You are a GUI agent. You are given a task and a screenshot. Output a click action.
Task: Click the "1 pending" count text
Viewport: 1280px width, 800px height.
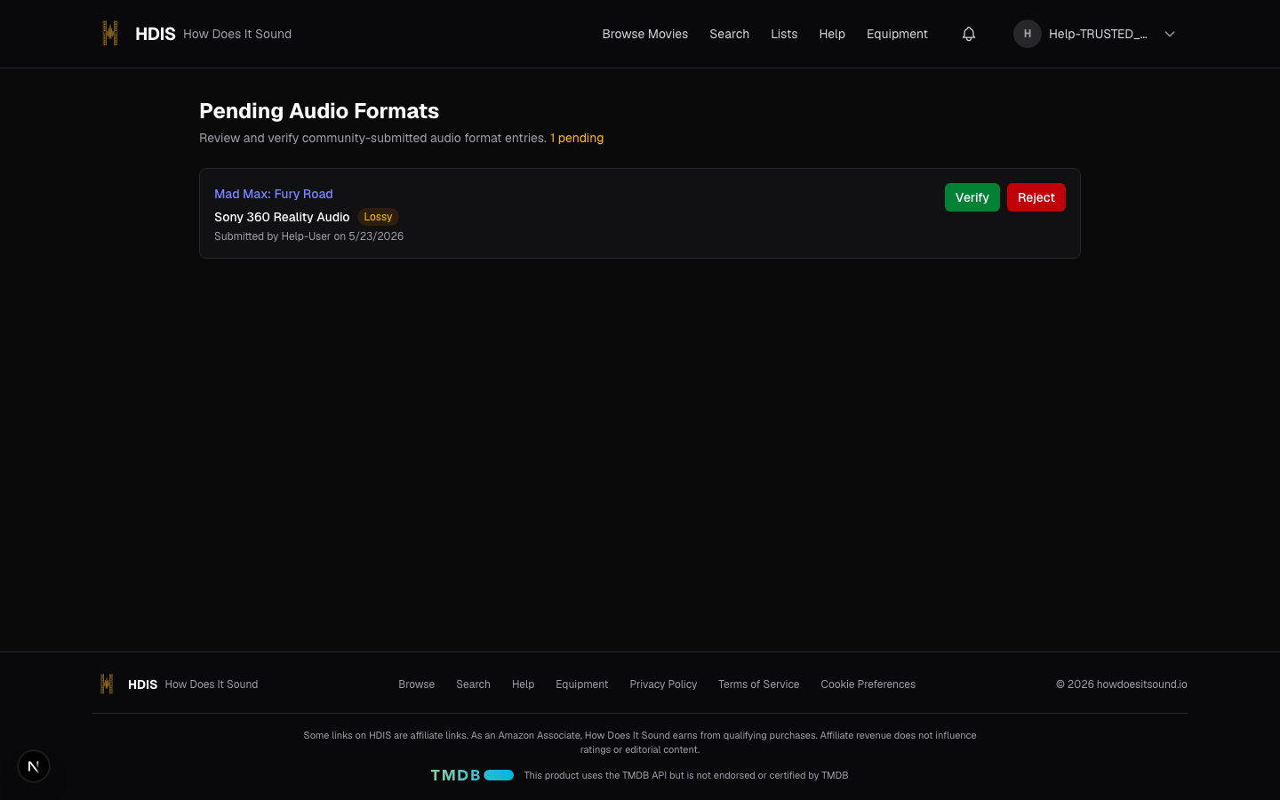click(577, 138)
